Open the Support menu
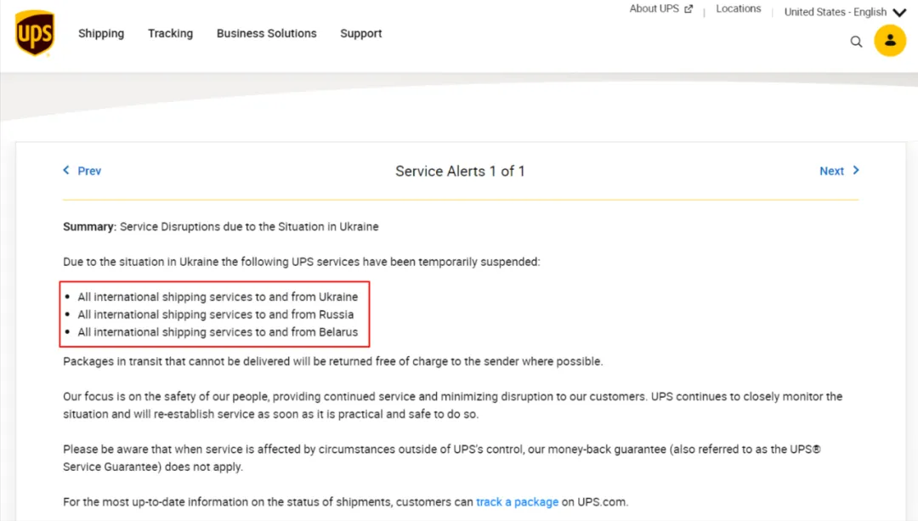 [361, 34]
